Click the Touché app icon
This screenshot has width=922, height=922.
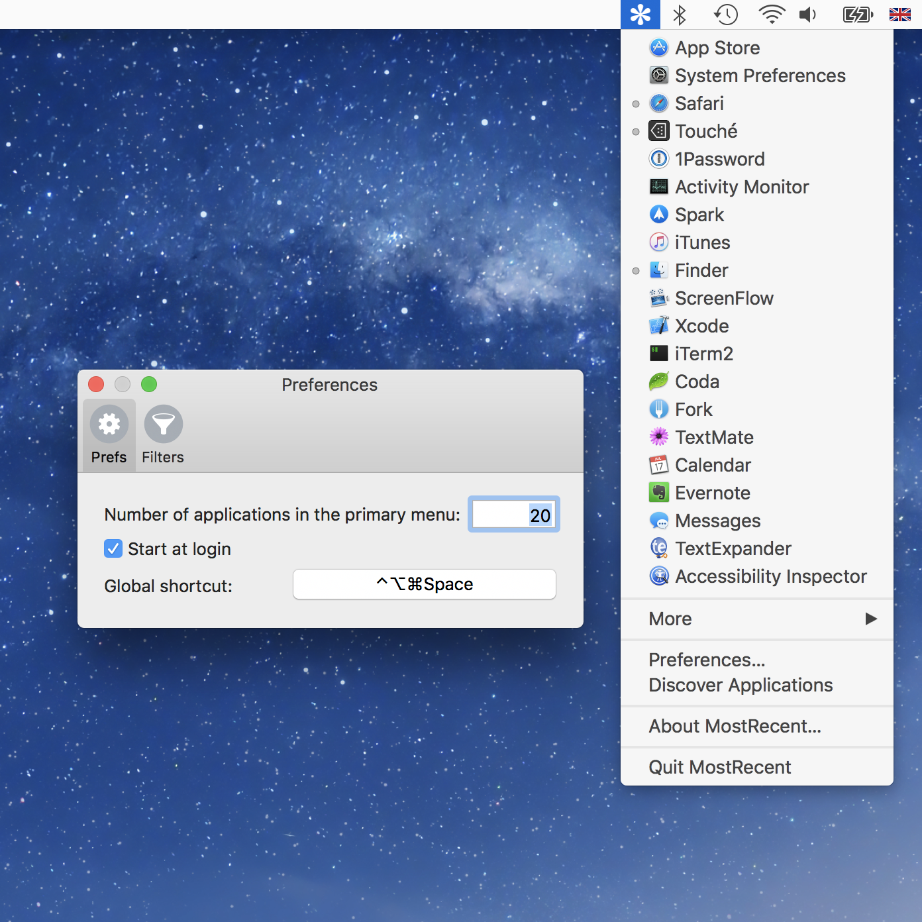(x=659, y=131)
